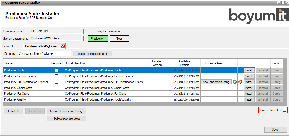The image size is (289, 136).
Task: Check Required box for Produmex License Server
Action: click(57, 76)
